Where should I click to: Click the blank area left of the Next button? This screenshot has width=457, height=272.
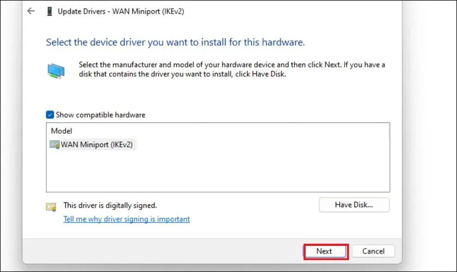click(x=163, y=251)
